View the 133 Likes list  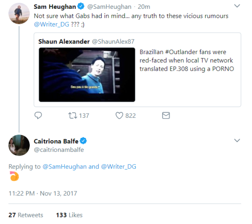pyautogui.click(x=69, y=215)
